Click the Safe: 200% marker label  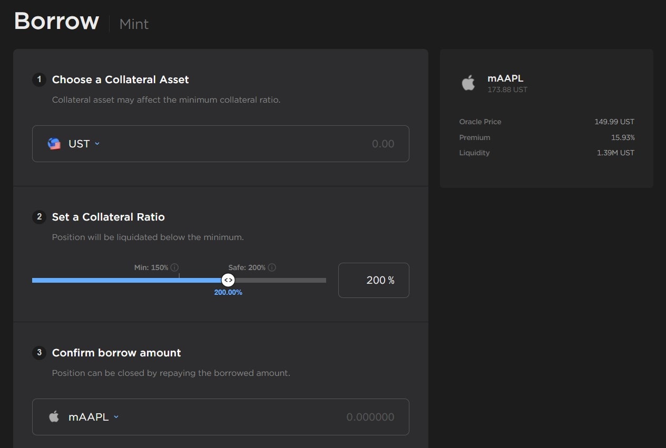coord(247,267)
